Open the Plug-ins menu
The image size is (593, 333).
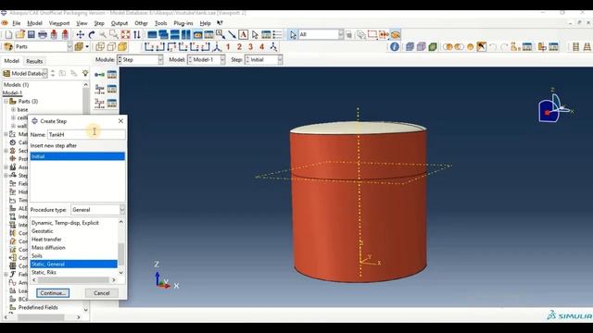coord(183,23)
